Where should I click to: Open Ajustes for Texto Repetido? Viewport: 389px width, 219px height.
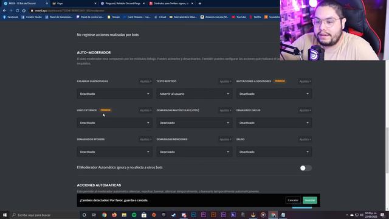225,82
